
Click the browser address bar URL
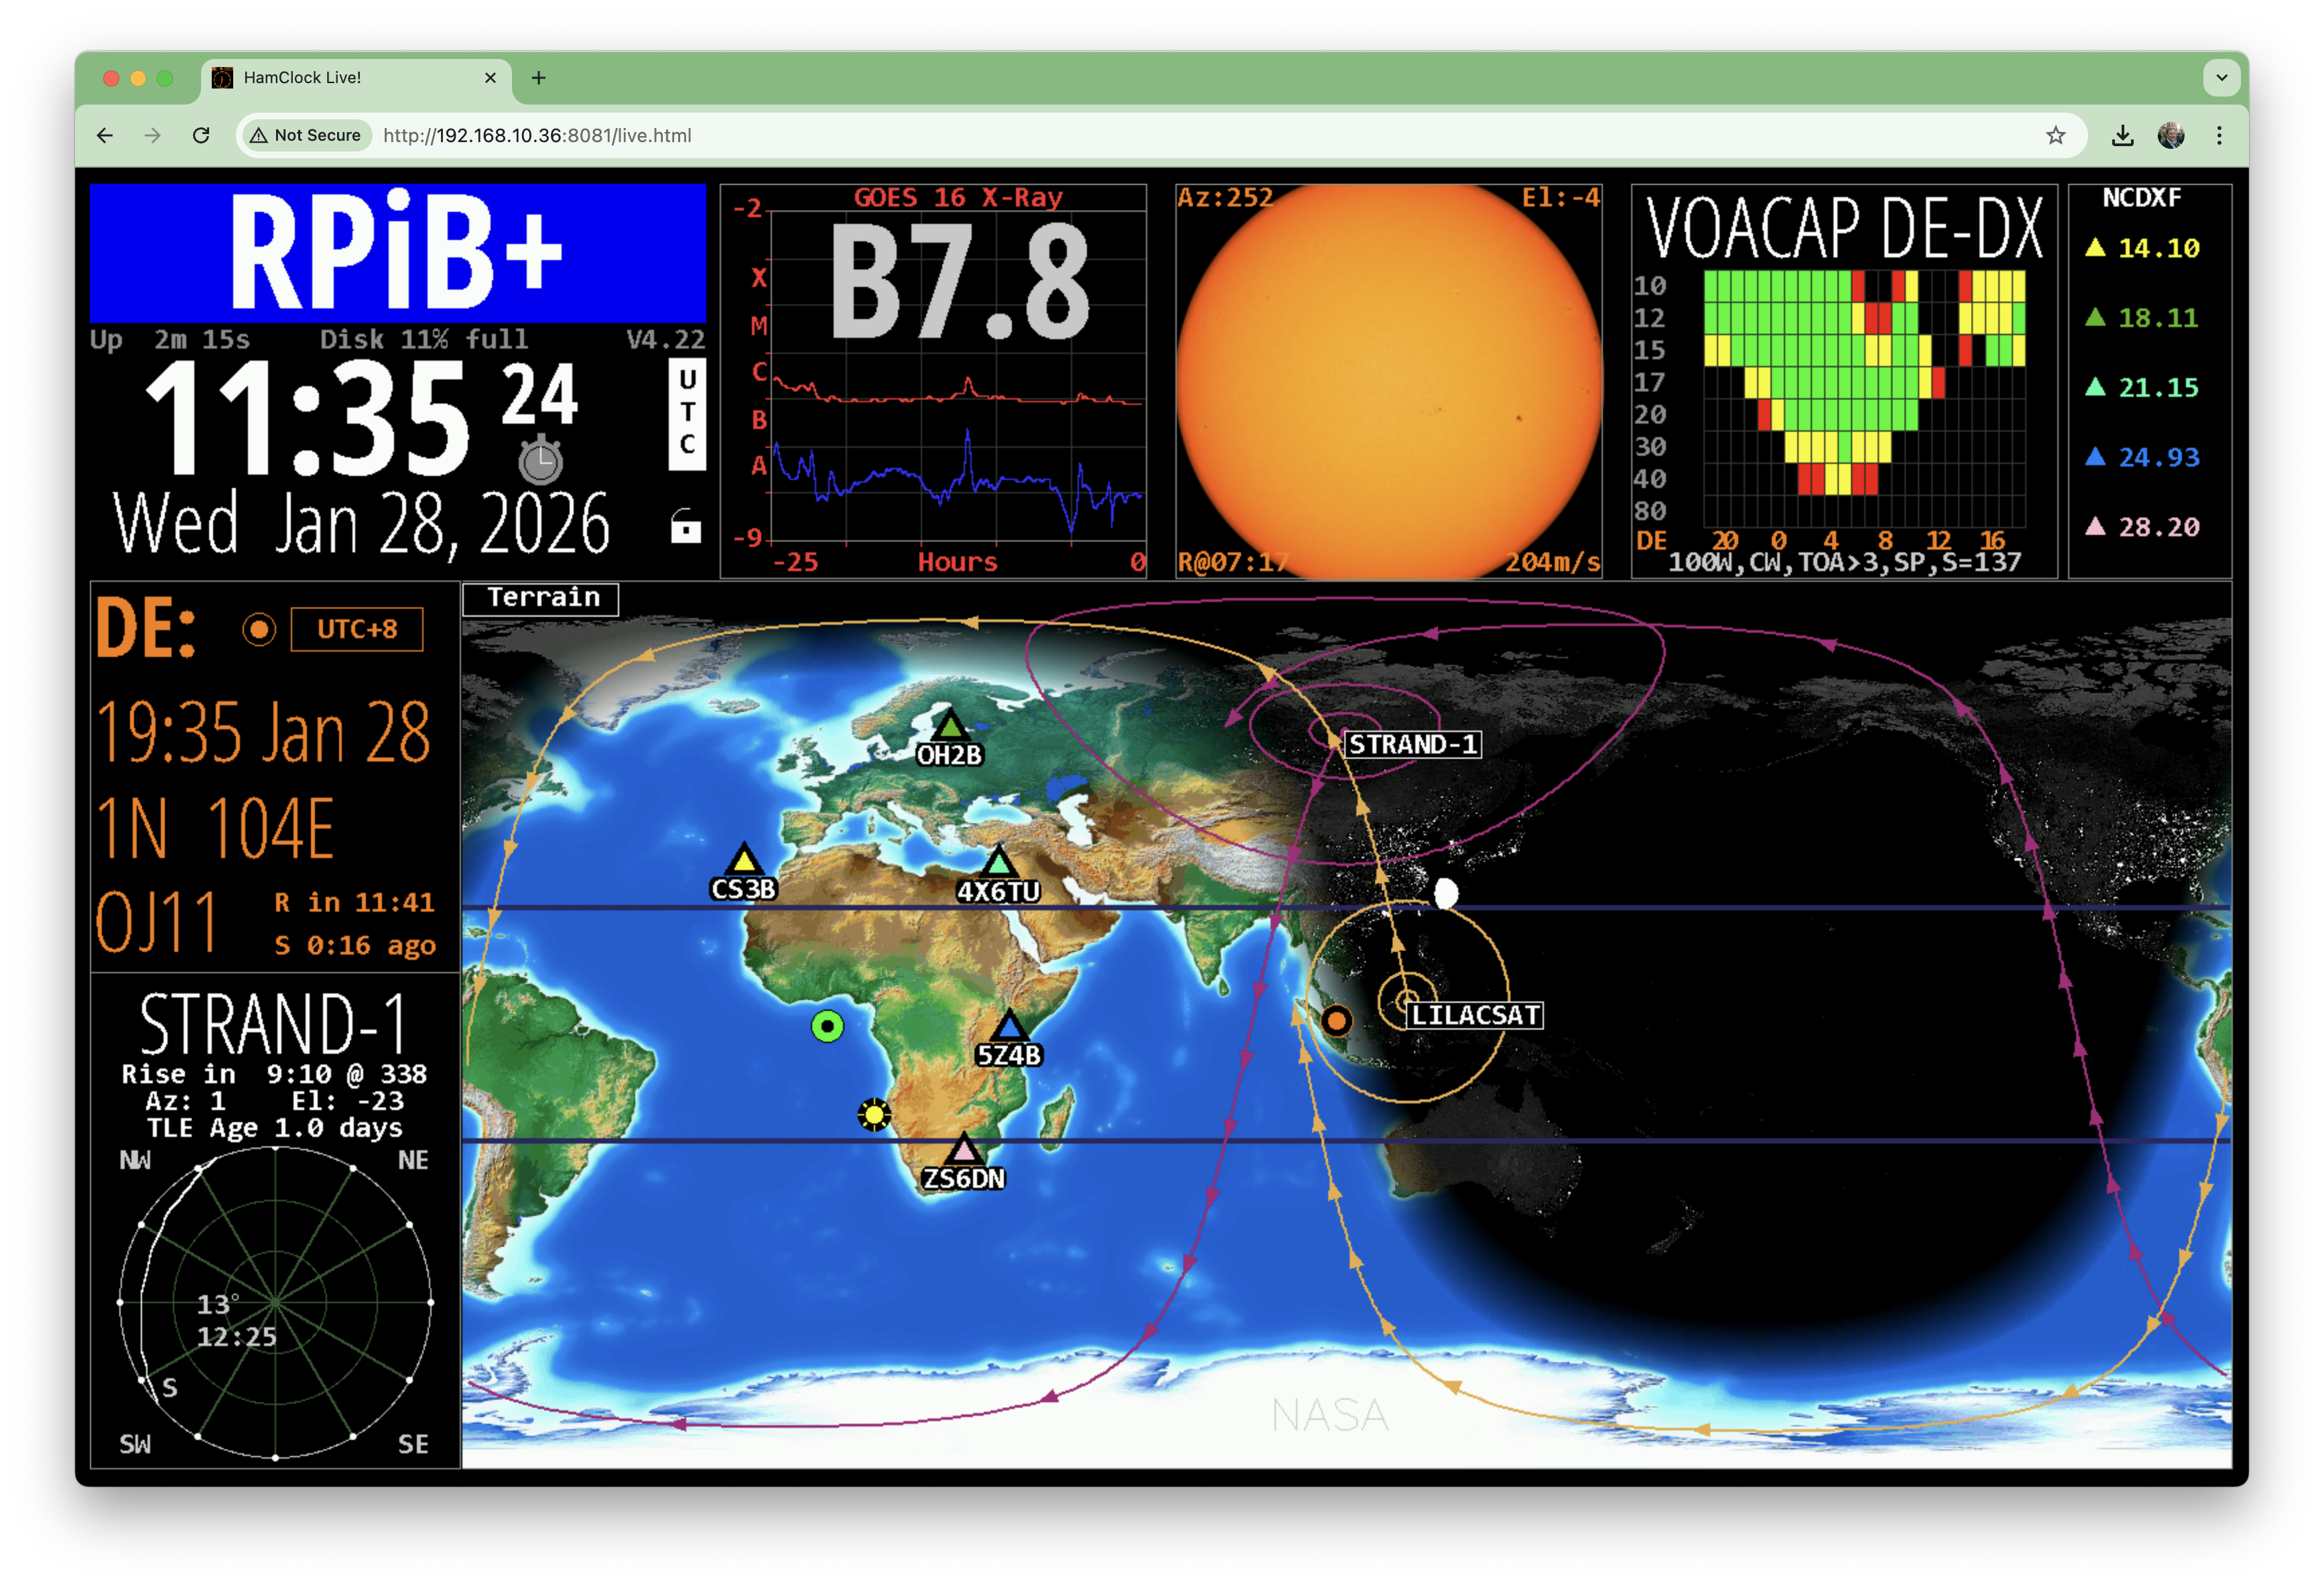pos(537,135)
